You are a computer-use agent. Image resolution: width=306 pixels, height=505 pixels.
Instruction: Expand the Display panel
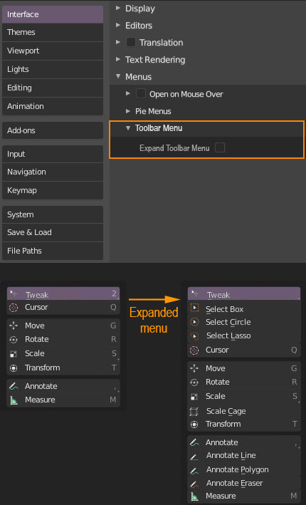(118, 8)
